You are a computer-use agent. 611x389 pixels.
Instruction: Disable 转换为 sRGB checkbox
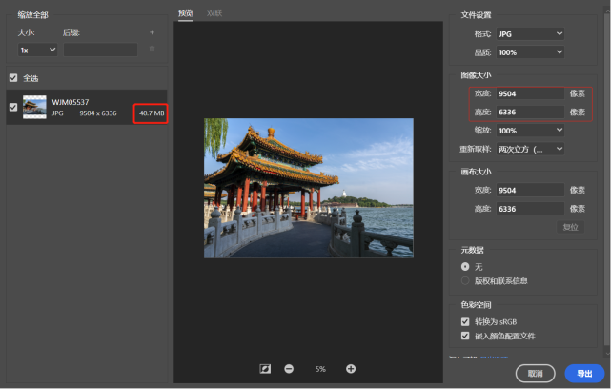coord(465,322)
